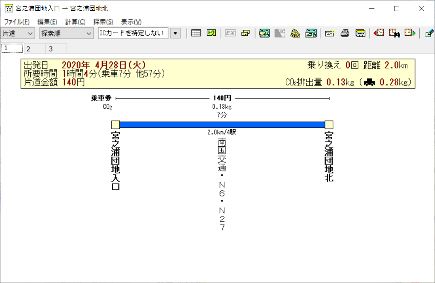Open the 片道 trip type dropdown

coord(18,33)
